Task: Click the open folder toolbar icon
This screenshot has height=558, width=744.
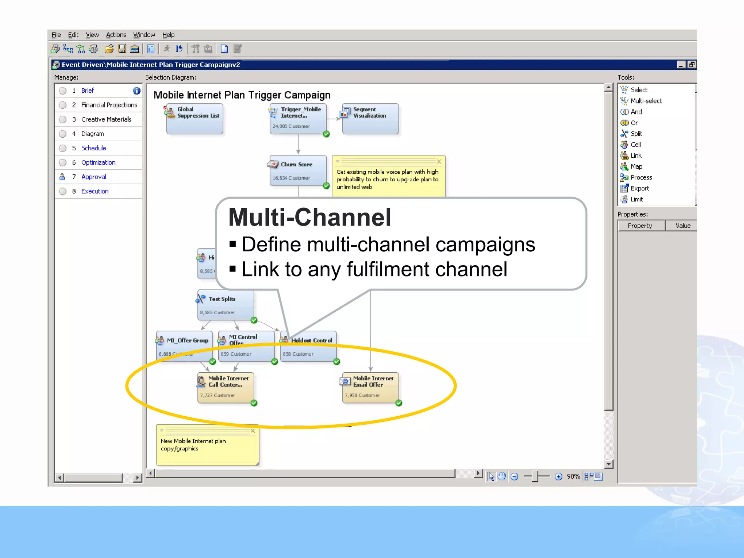Action: pyautogui.click(x=109, y=49)
